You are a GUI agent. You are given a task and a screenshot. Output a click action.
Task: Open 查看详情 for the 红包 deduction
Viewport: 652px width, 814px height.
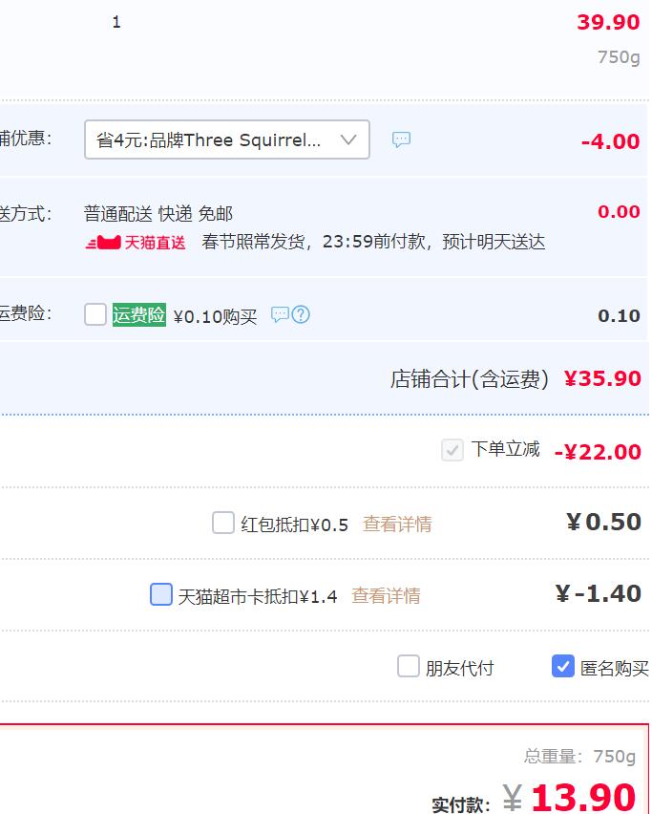(397, 524)
